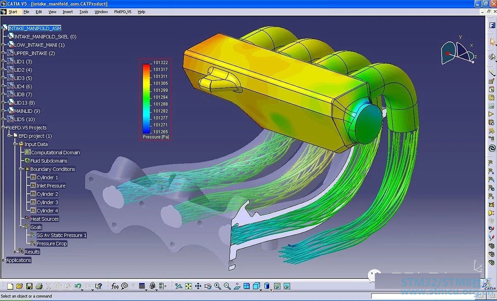Open the View menu
Viewport: 497px width, 301px height.
52,12
